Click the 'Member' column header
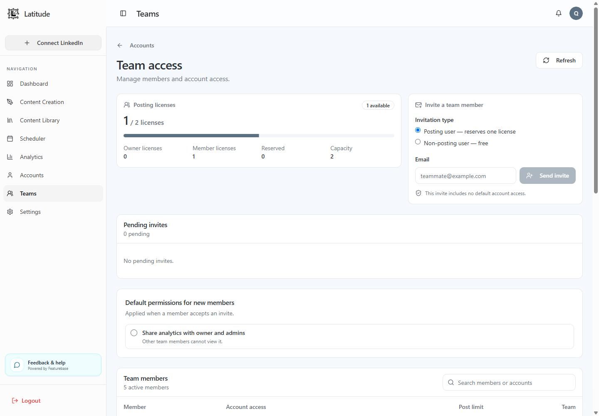Screen dimensions: 599x416 pyautogui.click(x=135, y=407)
